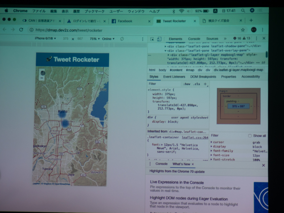Open the 表示 menu
Viewport: 284px width, 213px height.
point(65,11)
